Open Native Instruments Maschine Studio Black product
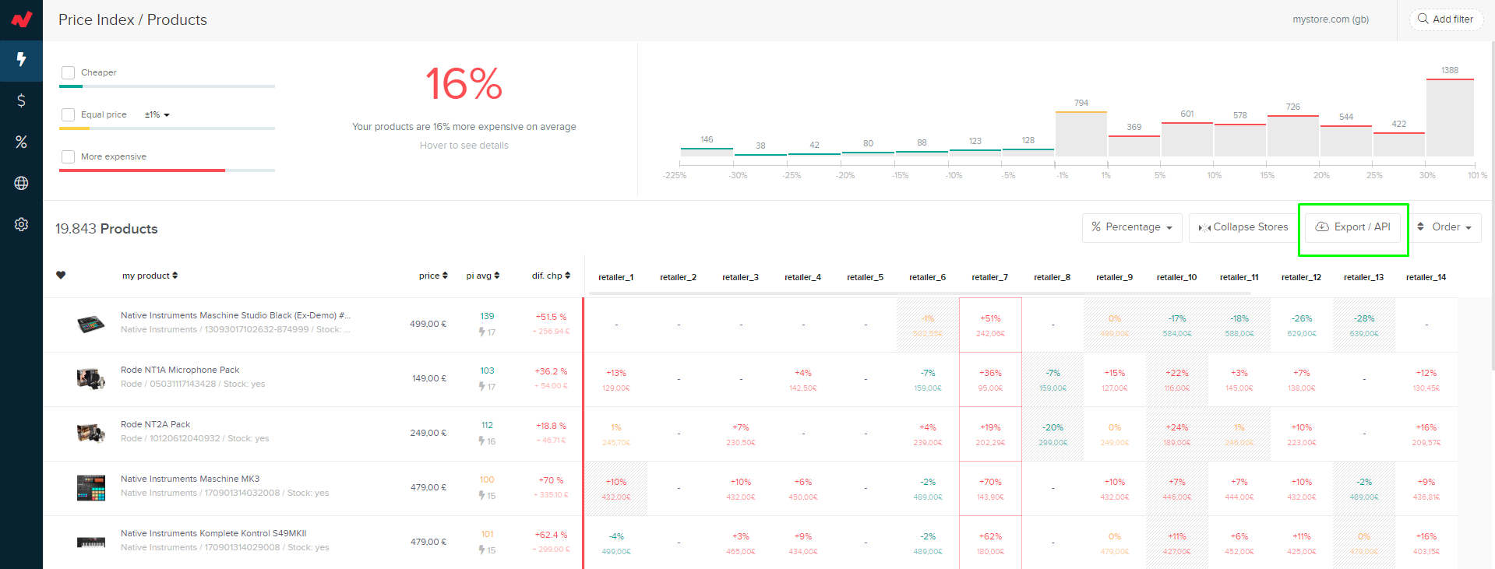 (235, 315)
